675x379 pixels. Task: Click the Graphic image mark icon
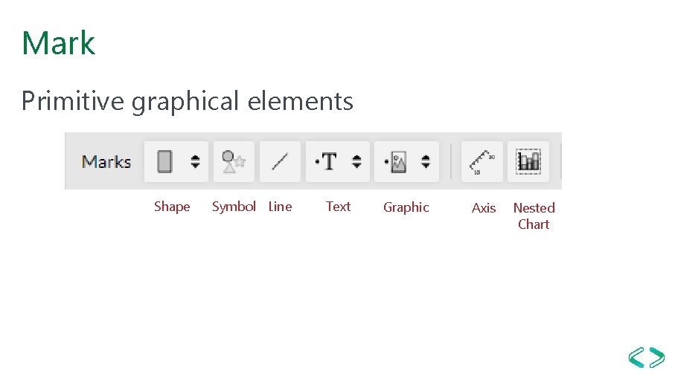[396, 162]
